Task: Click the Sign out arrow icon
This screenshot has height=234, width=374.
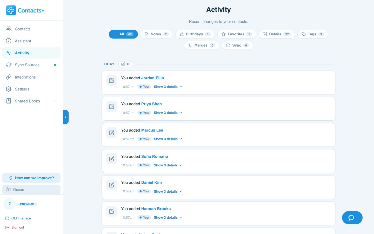Action: click(7, 227)
